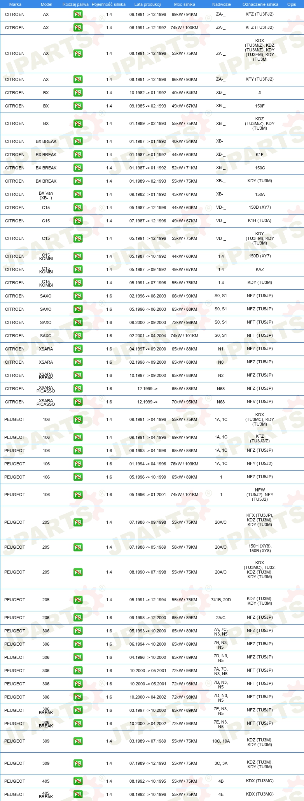Click the fuel icon in the BX BREAK K1F row
The image size is (304, 801).
(78, 155)
